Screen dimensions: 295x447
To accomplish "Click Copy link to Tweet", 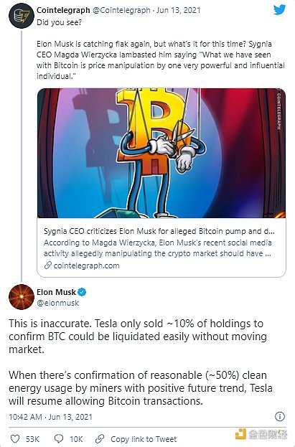I will [x=144, y=439].
